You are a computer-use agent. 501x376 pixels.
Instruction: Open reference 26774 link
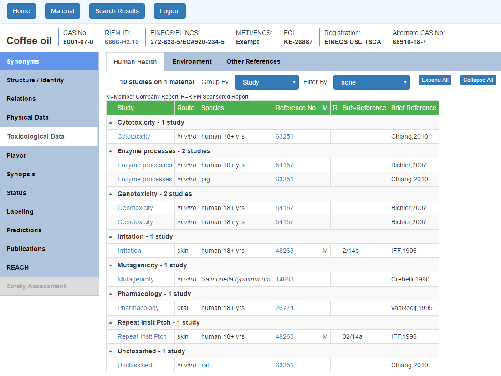point(285,308)
